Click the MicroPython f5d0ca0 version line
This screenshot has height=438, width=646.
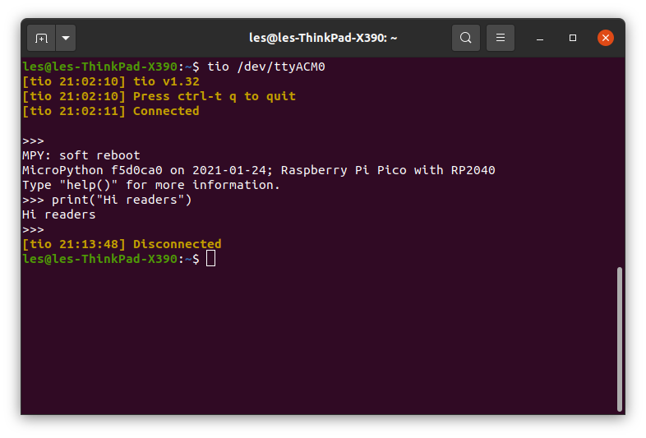click(259, 170)
